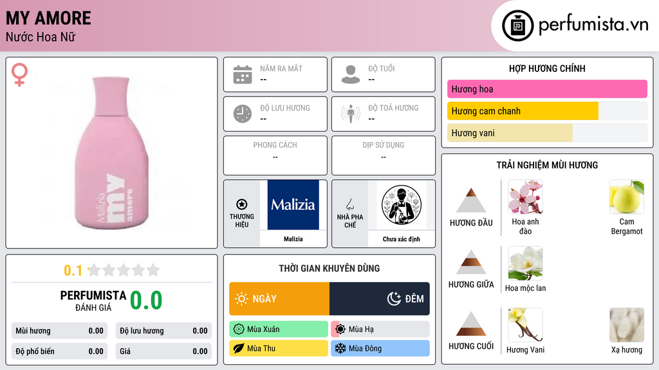This screenshot has height=370, width=659.
Task: Click the Hương đầu pyramid icon
Action: pyautogui.click(x=471, y=200)
